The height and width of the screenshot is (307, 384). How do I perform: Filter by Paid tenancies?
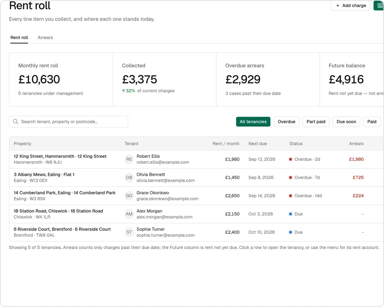click(372, 122)
